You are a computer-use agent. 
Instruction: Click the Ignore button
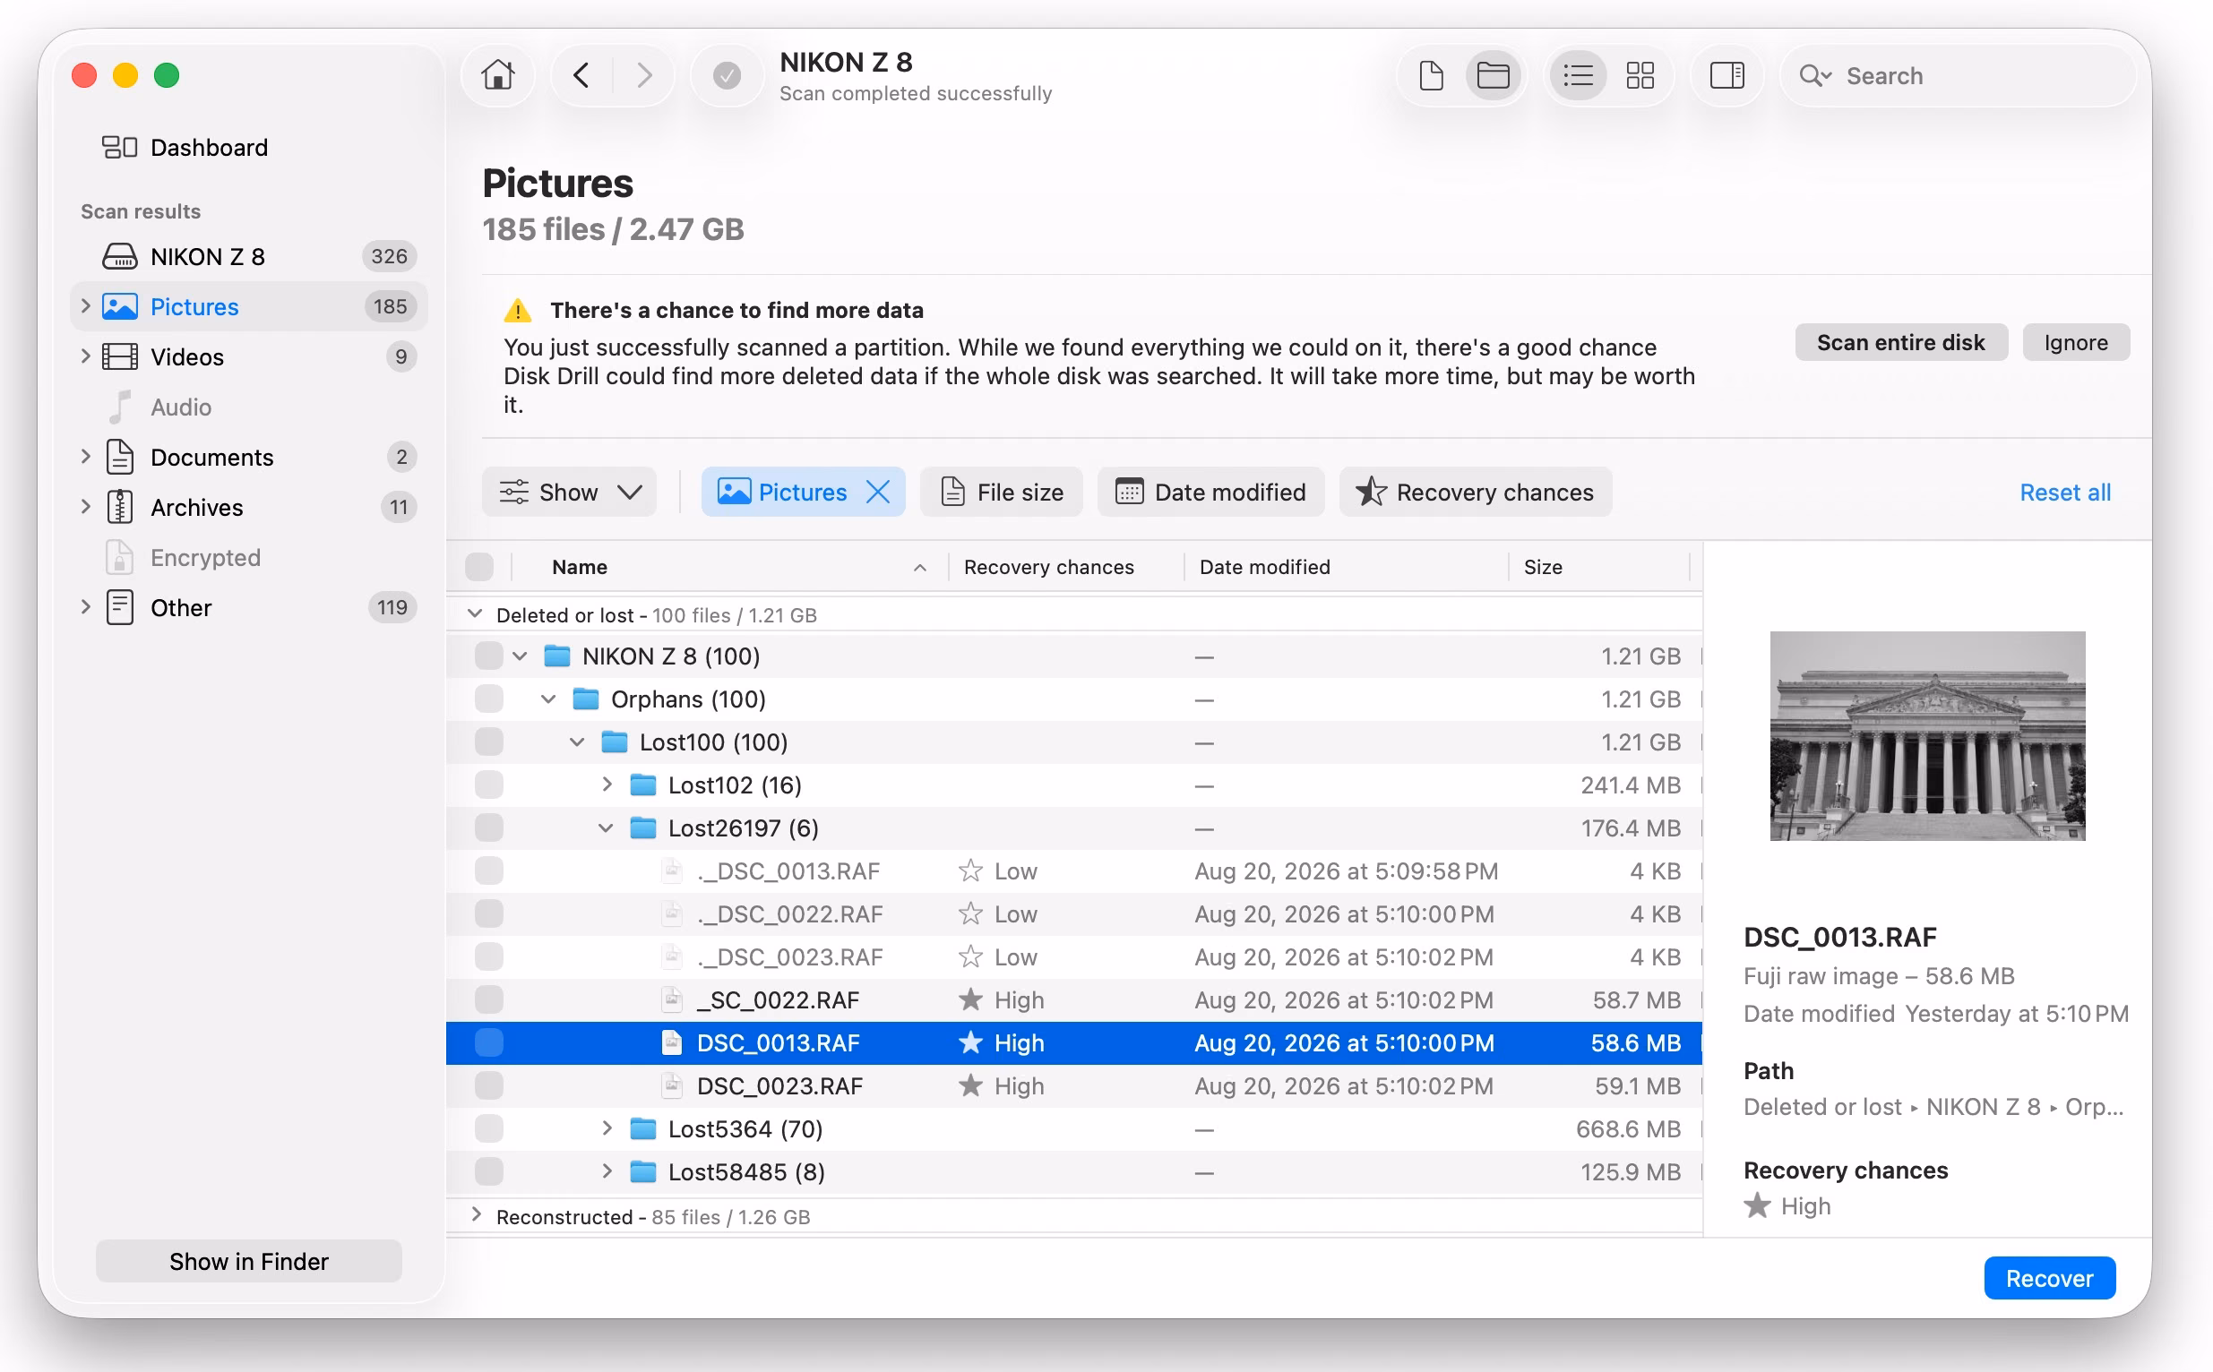coord(2075,342)
